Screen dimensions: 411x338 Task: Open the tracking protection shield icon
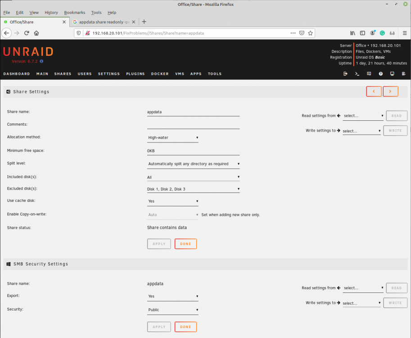tap(79, 33)
